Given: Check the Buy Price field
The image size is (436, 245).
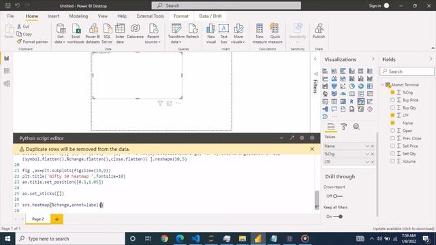Looking at the screenshot, I should 392,100.
